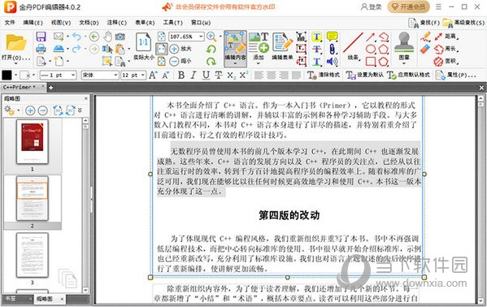Take a snapshot with the camera icon
Viewport: 487px width, 307px height.
pyautogui.click(x=120, y=37)
